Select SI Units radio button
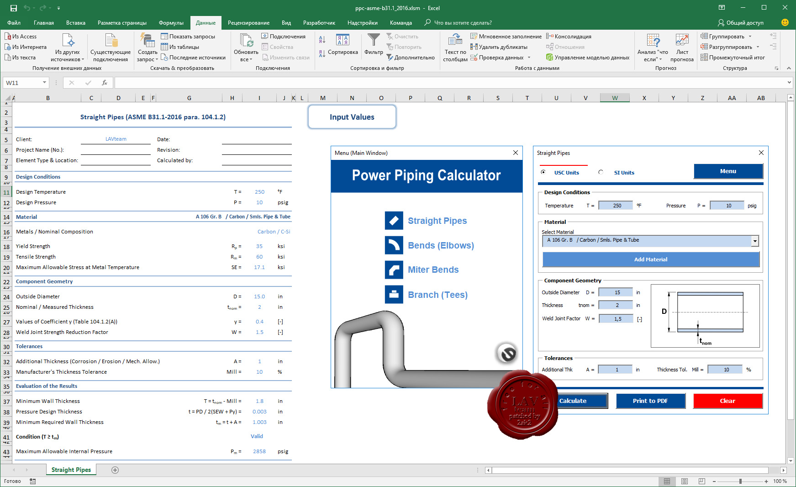The height and width of the screenshot is (487, 796). click(601, 172)
